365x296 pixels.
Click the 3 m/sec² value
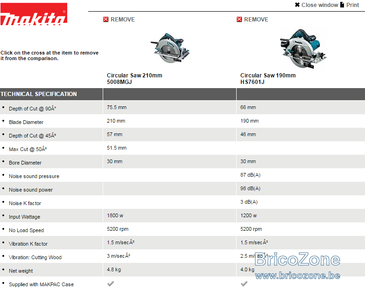pos(118,256)
